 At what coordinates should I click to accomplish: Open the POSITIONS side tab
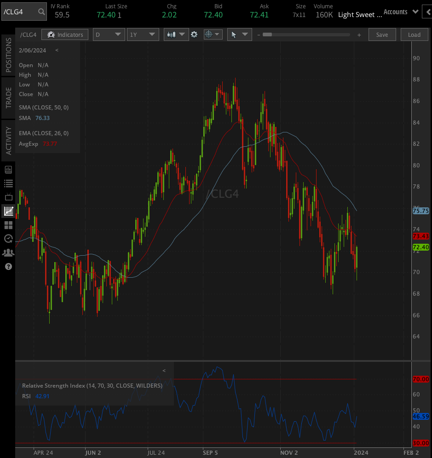[x=8, y=55]
